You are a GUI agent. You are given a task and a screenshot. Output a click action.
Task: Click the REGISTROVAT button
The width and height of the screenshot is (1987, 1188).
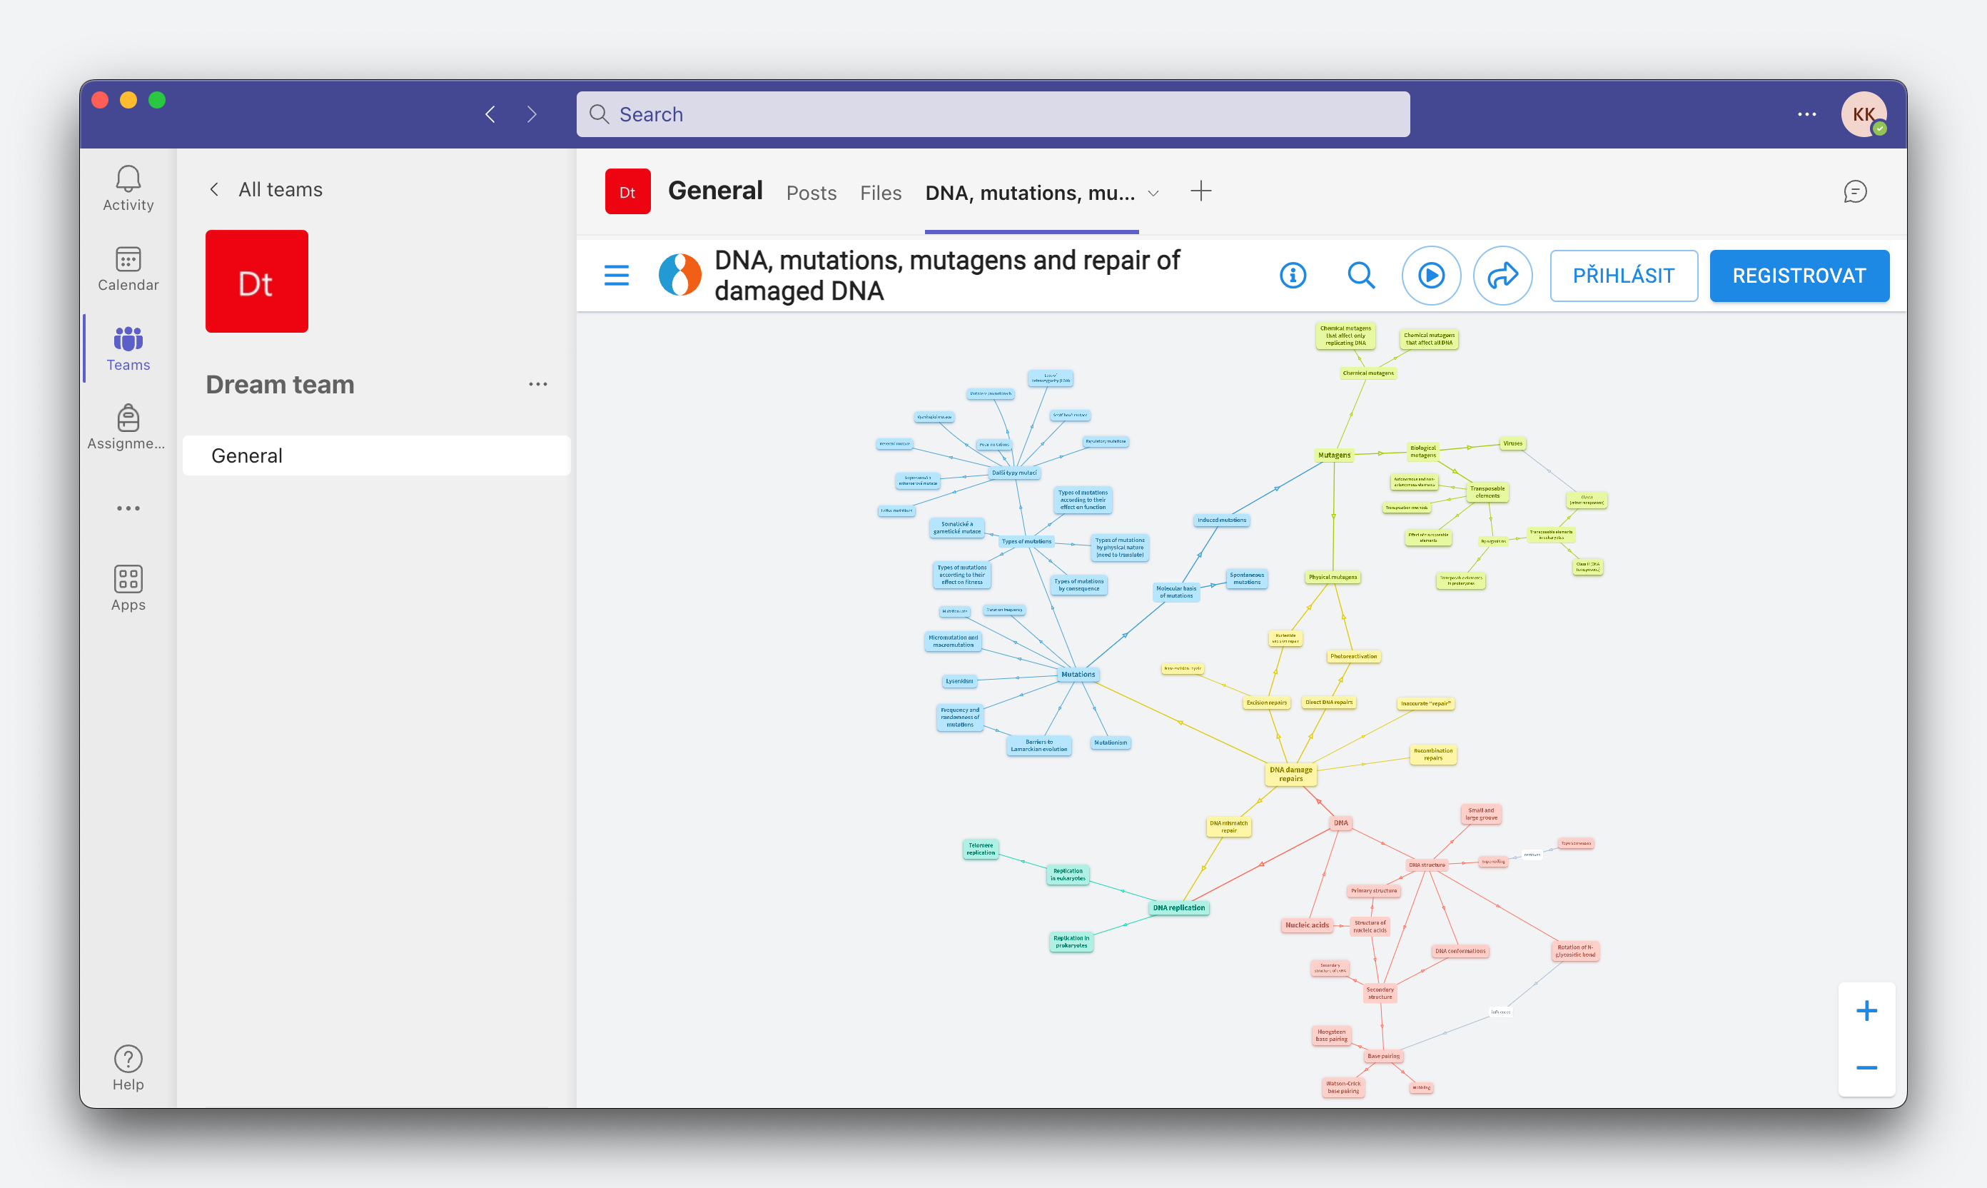tap(1798, 276)
